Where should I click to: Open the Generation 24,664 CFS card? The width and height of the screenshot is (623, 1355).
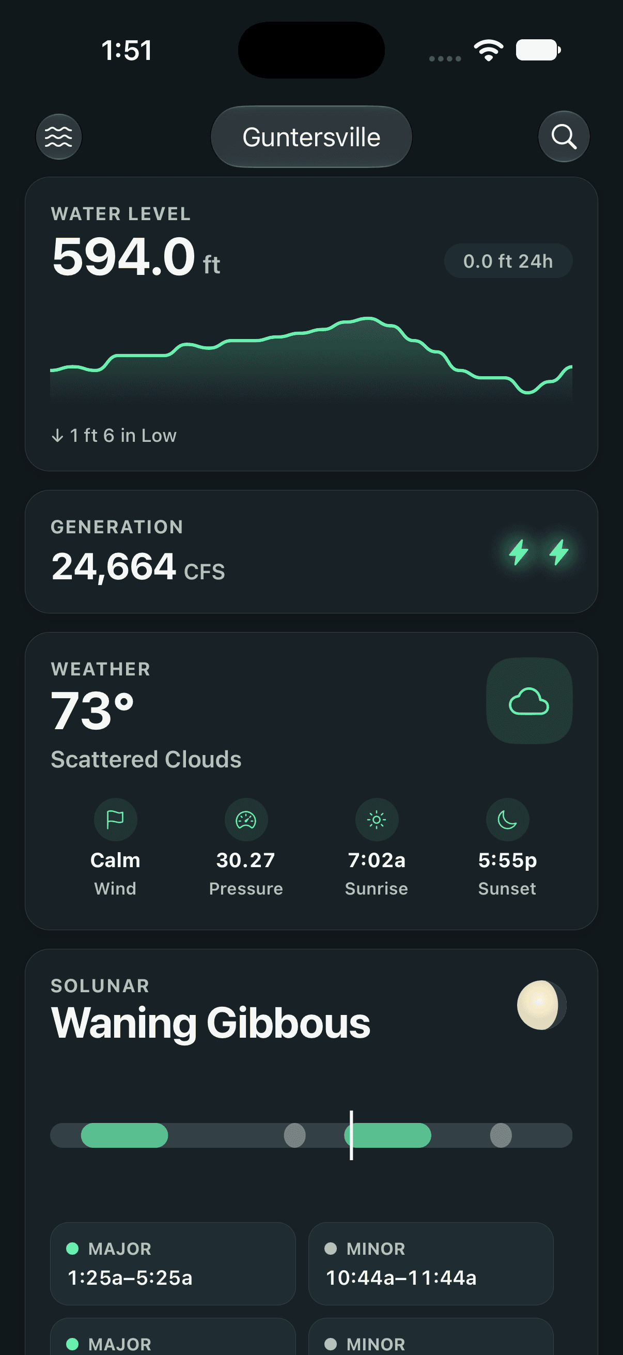[311, 551]
